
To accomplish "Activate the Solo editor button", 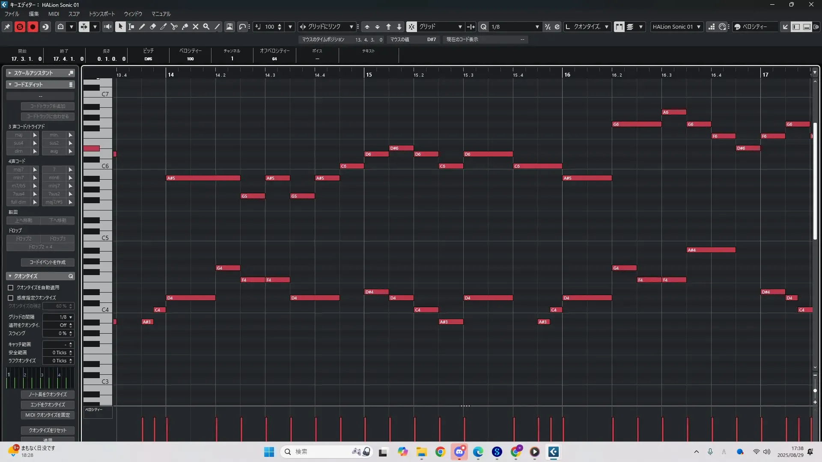I will pyautogui.click(x=20, y=27).
